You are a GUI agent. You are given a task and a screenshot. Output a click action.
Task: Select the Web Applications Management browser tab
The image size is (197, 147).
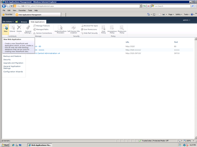[x=38, y=15]
